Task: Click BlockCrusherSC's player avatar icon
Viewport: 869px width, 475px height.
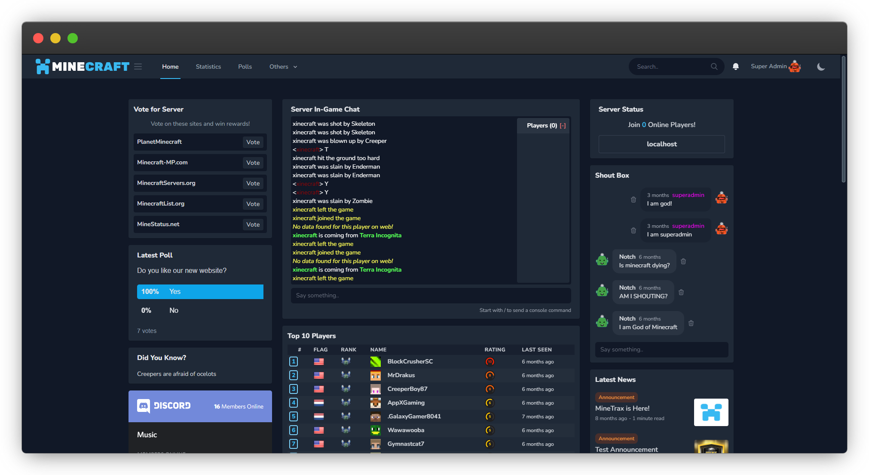Action: point(375,362)
